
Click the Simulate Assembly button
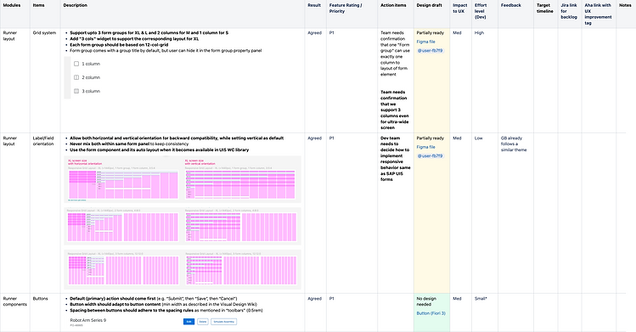click(224, 322)
